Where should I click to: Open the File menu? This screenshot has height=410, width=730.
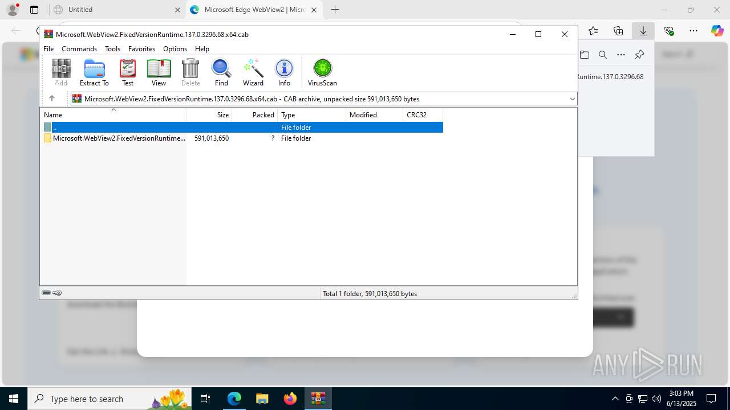click(x=48, y=49)
